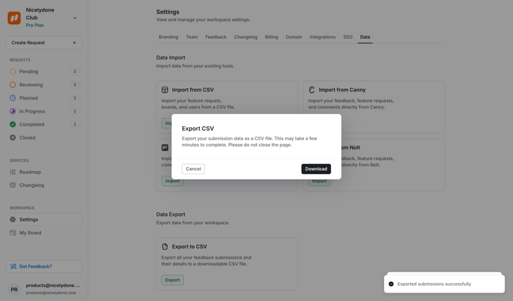Switch to the Feedback tab

point(216,37)
